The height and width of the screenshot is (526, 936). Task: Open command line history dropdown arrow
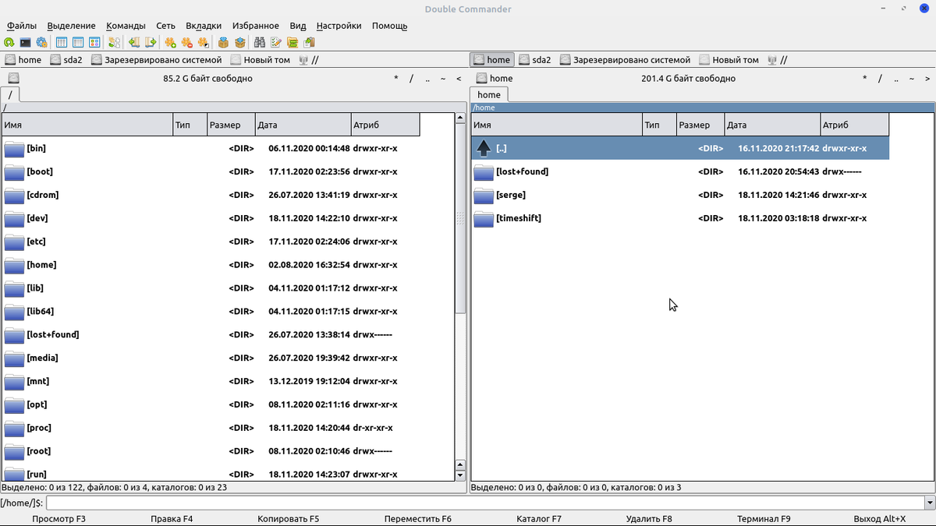pyautogui.click(x=929, y=503)
